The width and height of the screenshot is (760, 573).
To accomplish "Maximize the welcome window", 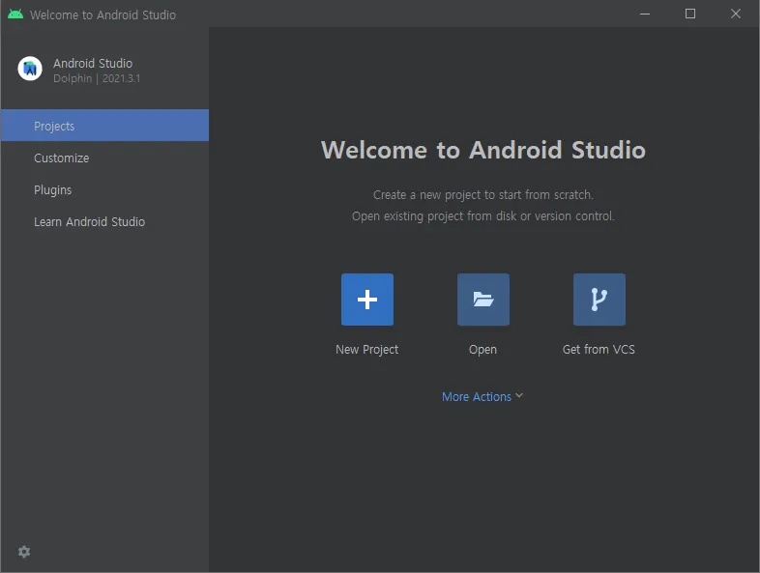I will point(690,14).
